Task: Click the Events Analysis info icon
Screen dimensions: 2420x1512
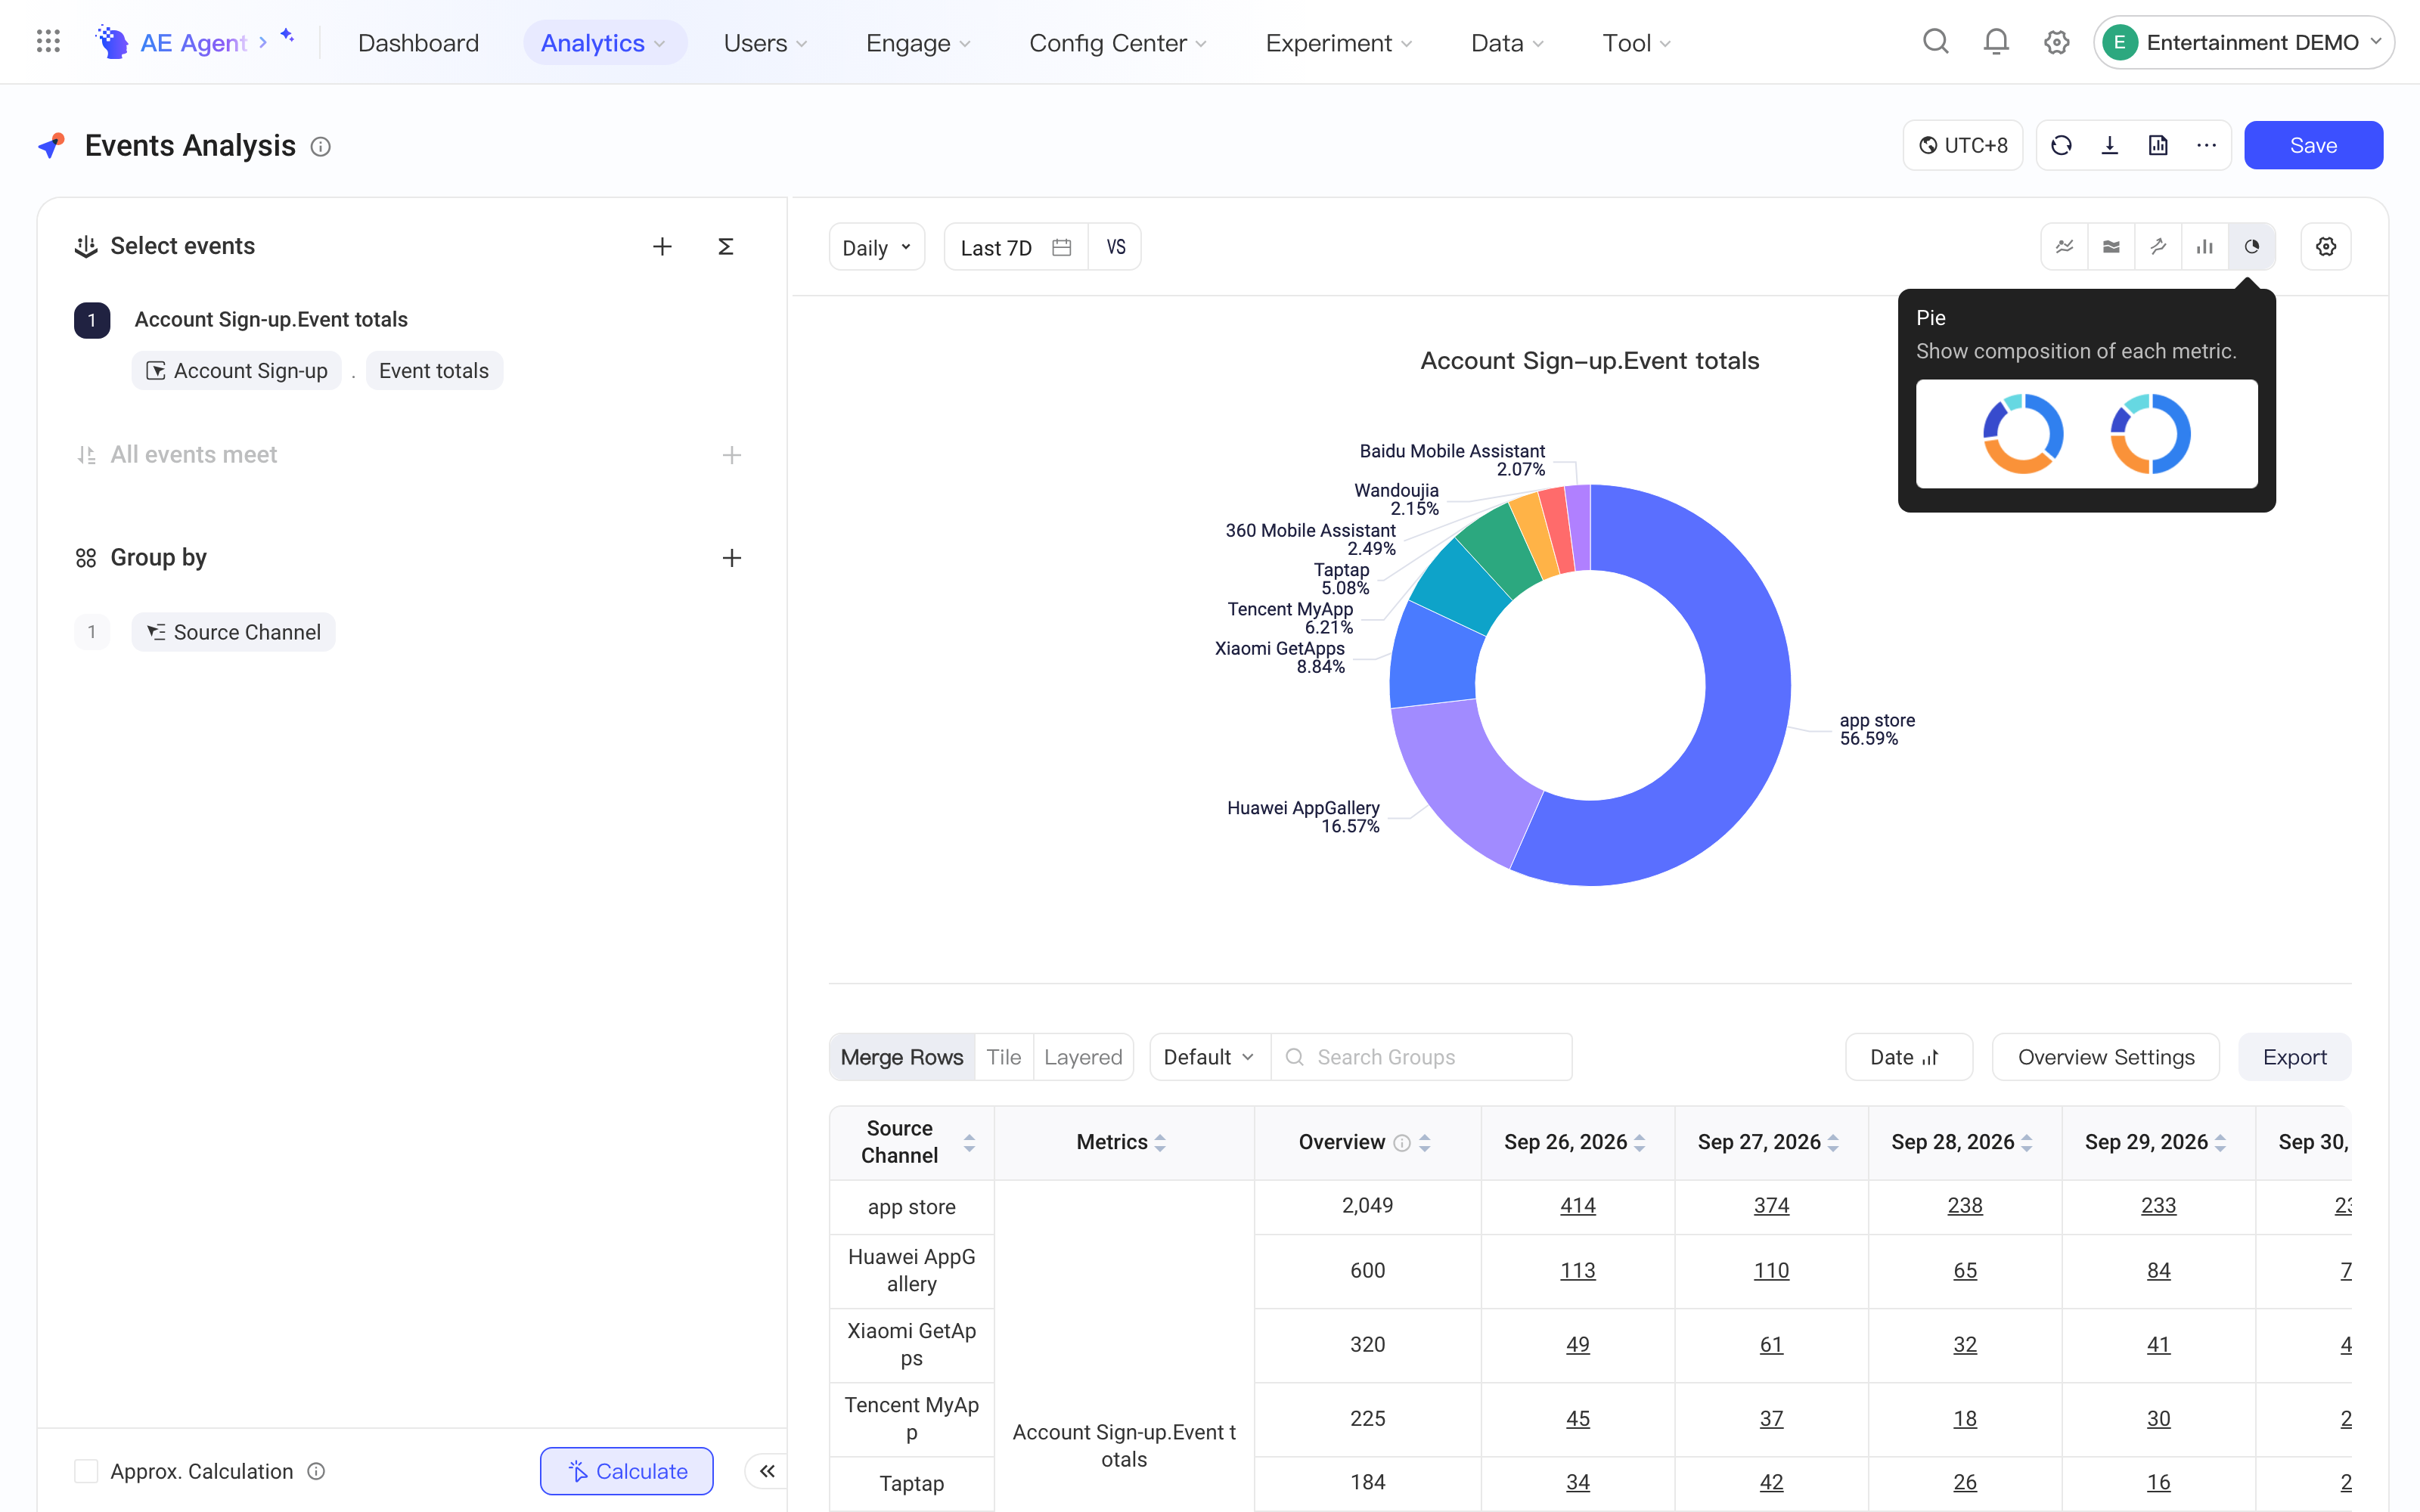Action: coord(321,147)
